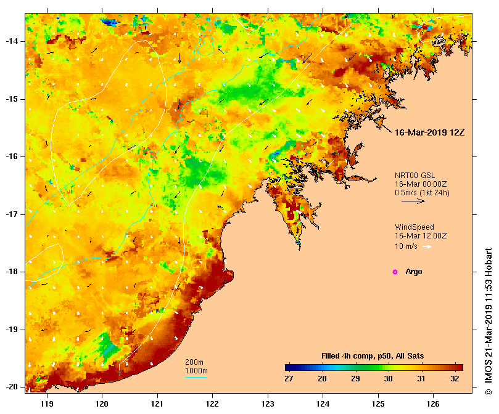Click longitude label 125 on bottom axis
This screenshot has height=414, width=499.
click(378, 404)
